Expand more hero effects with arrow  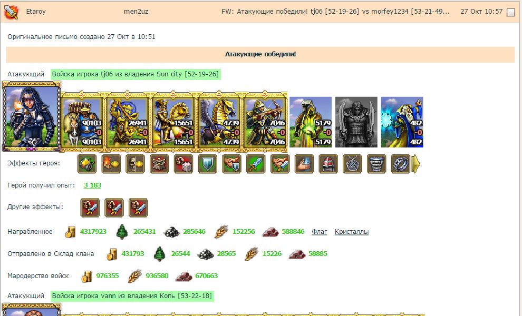[416, 164]
